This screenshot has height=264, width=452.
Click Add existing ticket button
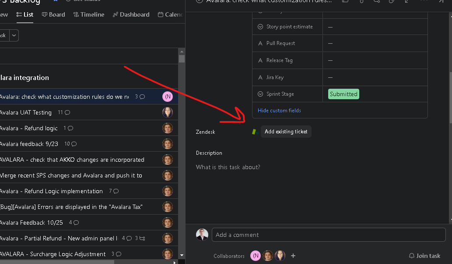click(286, 132)
